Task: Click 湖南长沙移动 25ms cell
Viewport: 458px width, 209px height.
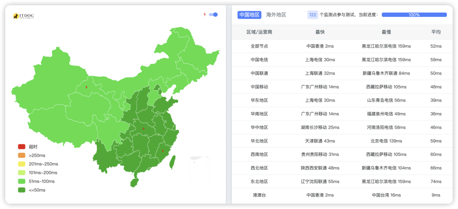Action: [x=320, y=127]
